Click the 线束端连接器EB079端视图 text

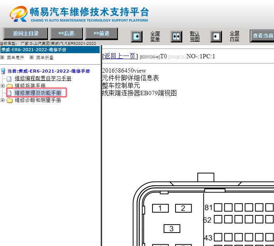[x=139, y=93]
